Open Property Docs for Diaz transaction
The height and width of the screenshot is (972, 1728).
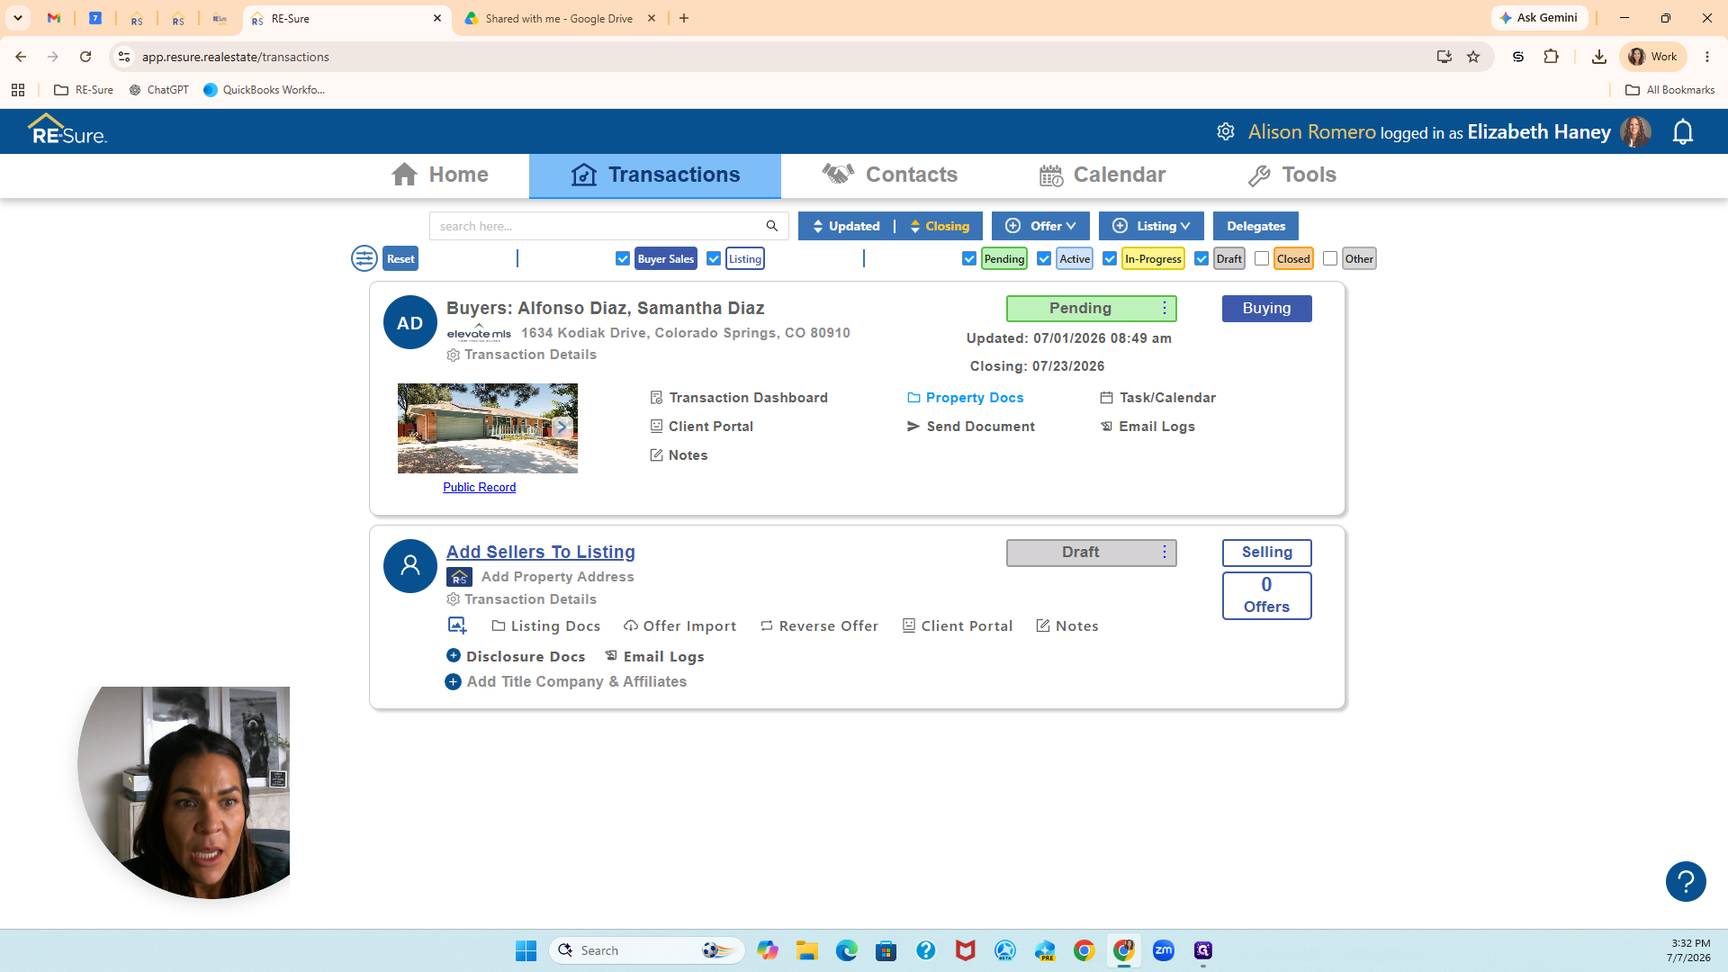pyautogui.click(x=966, y=398)
